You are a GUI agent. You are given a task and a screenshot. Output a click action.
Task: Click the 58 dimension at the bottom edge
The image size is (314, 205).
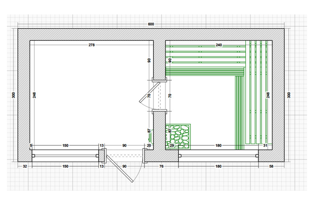[x=271, y=166]
